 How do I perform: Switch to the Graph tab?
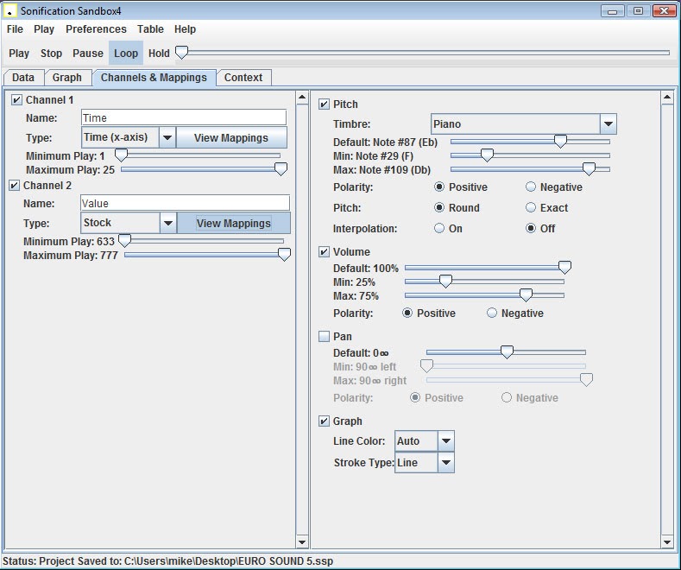tap(67, 78)
